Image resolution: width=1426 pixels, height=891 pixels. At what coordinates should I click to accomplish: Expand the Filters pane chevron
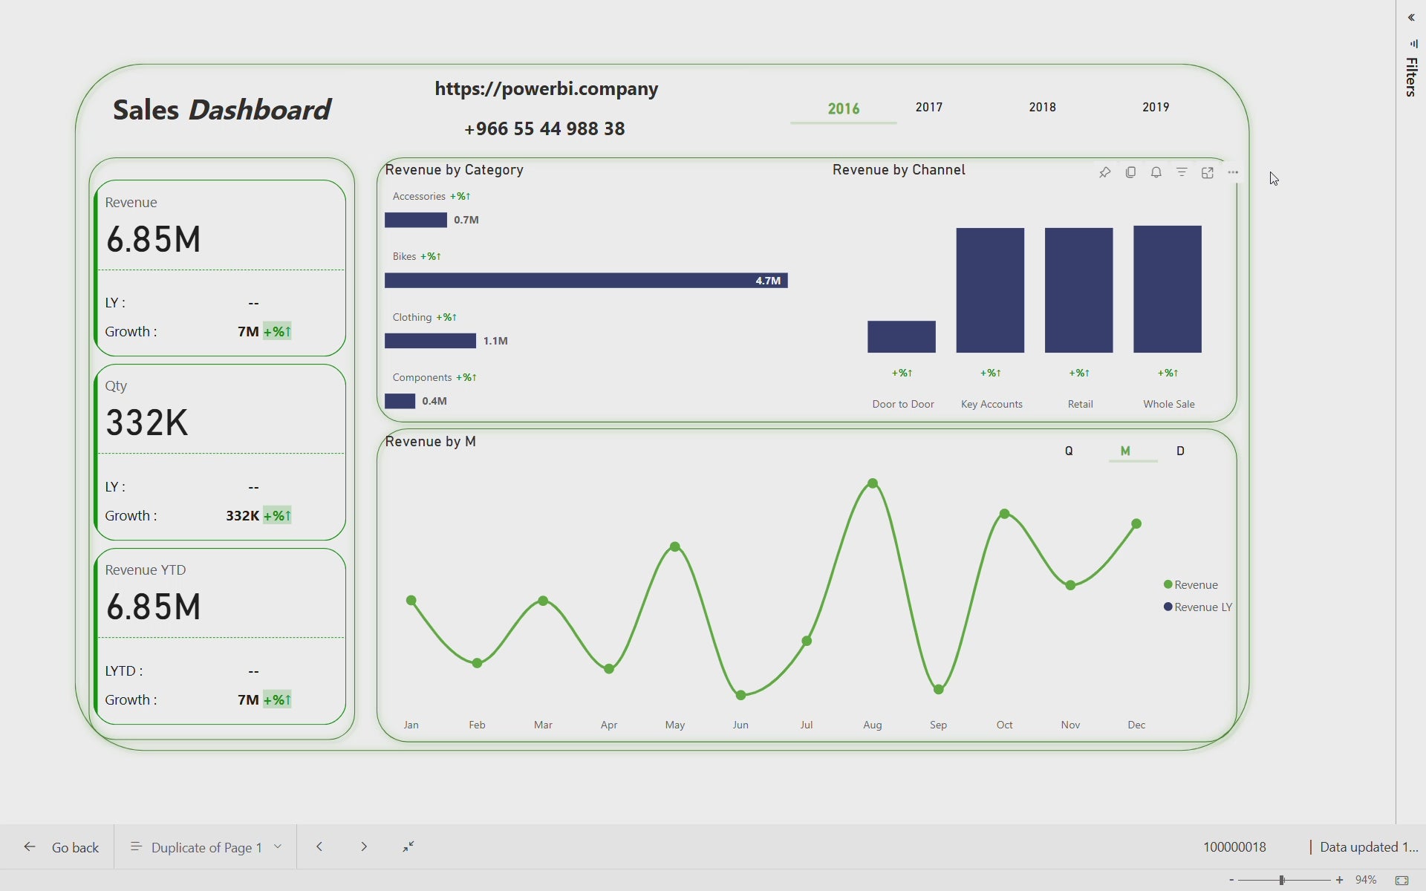[1411, 18]
